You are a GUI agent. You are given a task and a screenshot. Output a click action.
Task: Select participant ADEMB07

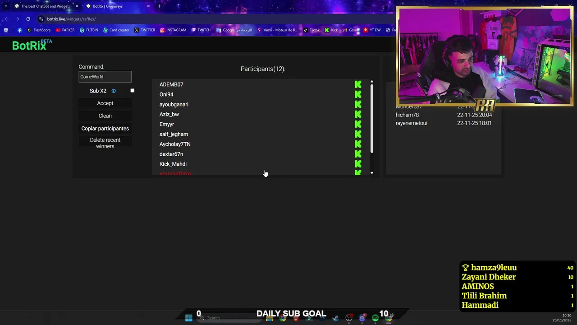point(171,84)
